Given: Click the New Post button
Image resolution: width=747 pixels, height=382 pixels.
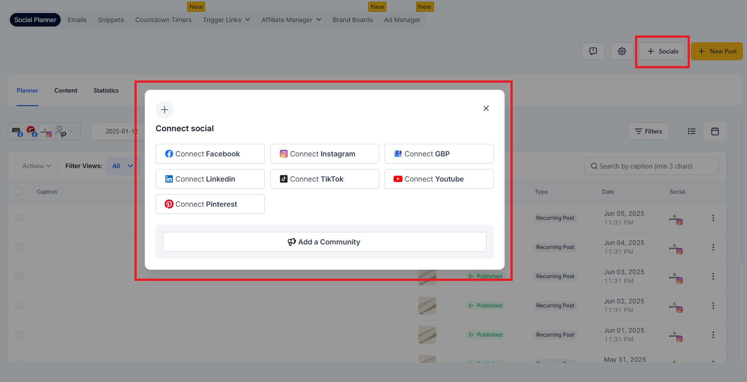Looking at the screenshot, I should tap(717, 51).
